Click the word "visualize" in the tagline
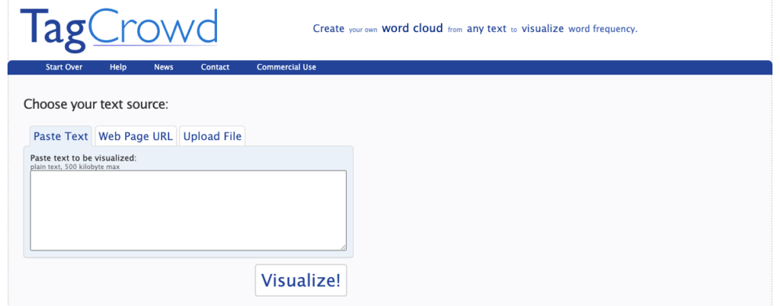780x306 pixels. point(542,29)
